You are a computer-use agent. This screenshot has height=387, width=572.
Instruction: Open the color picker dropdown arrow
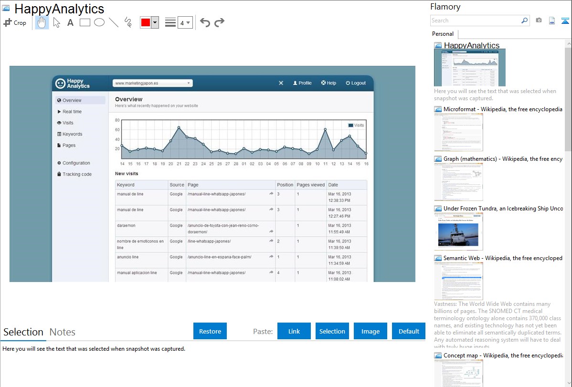pyautogui.click(x=155, y=22)
